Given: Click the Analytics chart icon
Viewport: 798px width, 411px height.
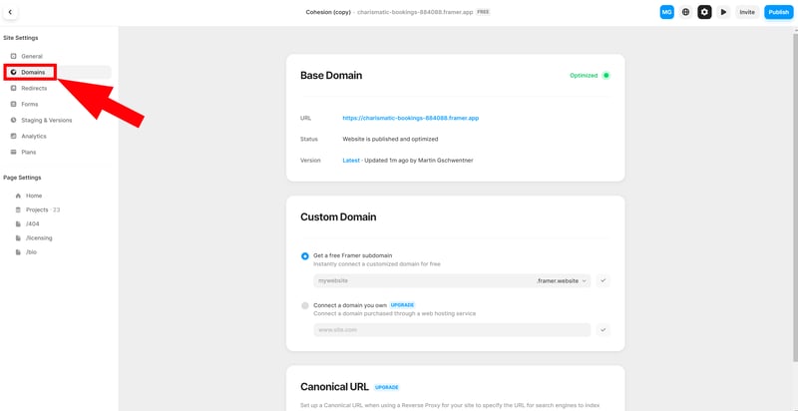Looking at the screenshot, I should tap(14, 137).
